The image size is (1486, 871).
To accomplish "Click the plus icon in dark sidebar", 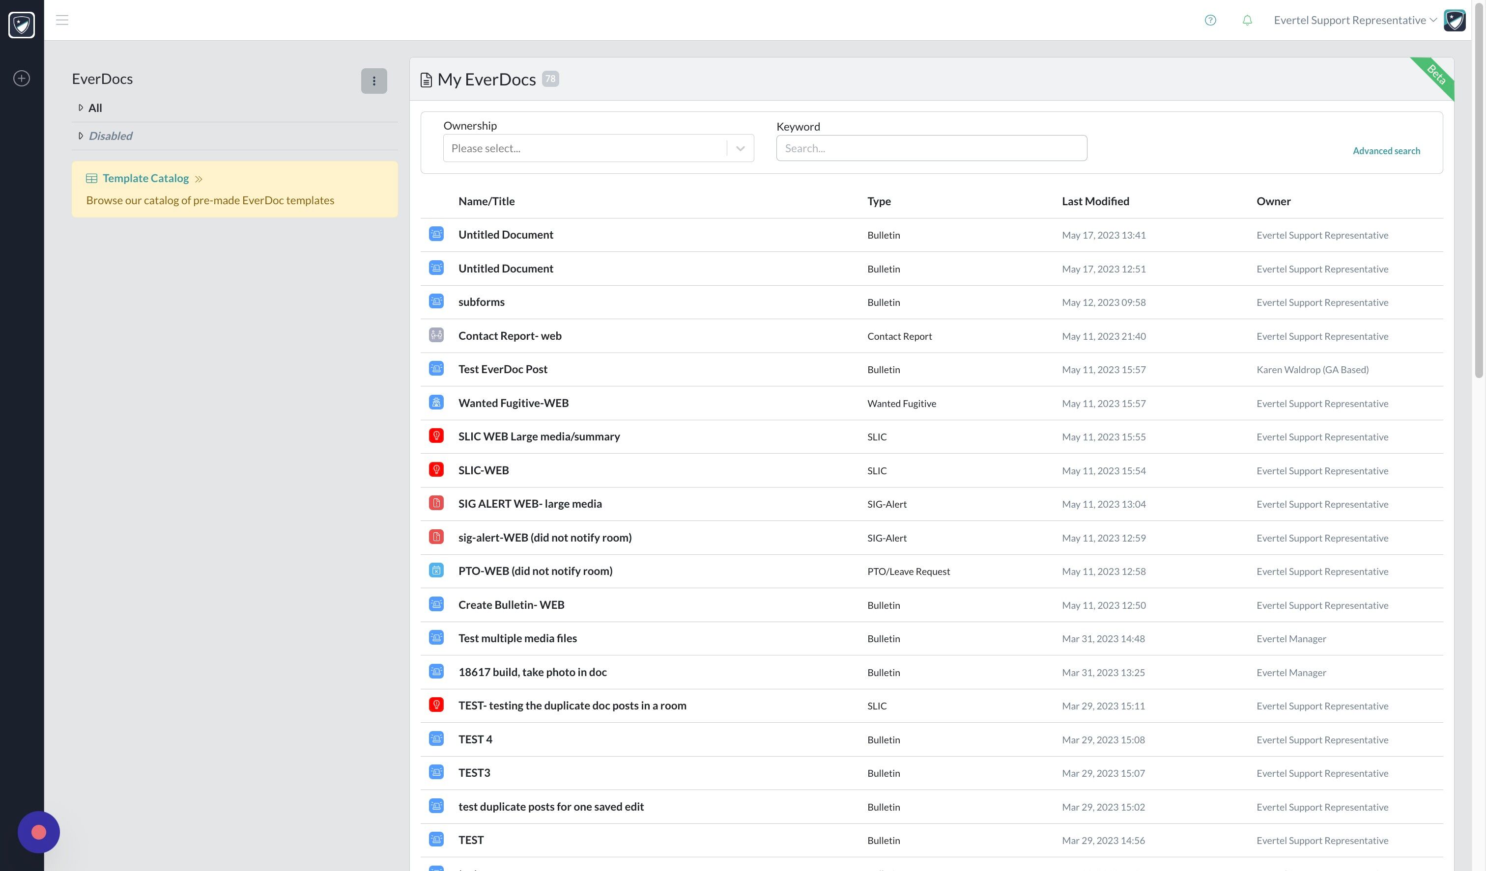I will (22, 79).
